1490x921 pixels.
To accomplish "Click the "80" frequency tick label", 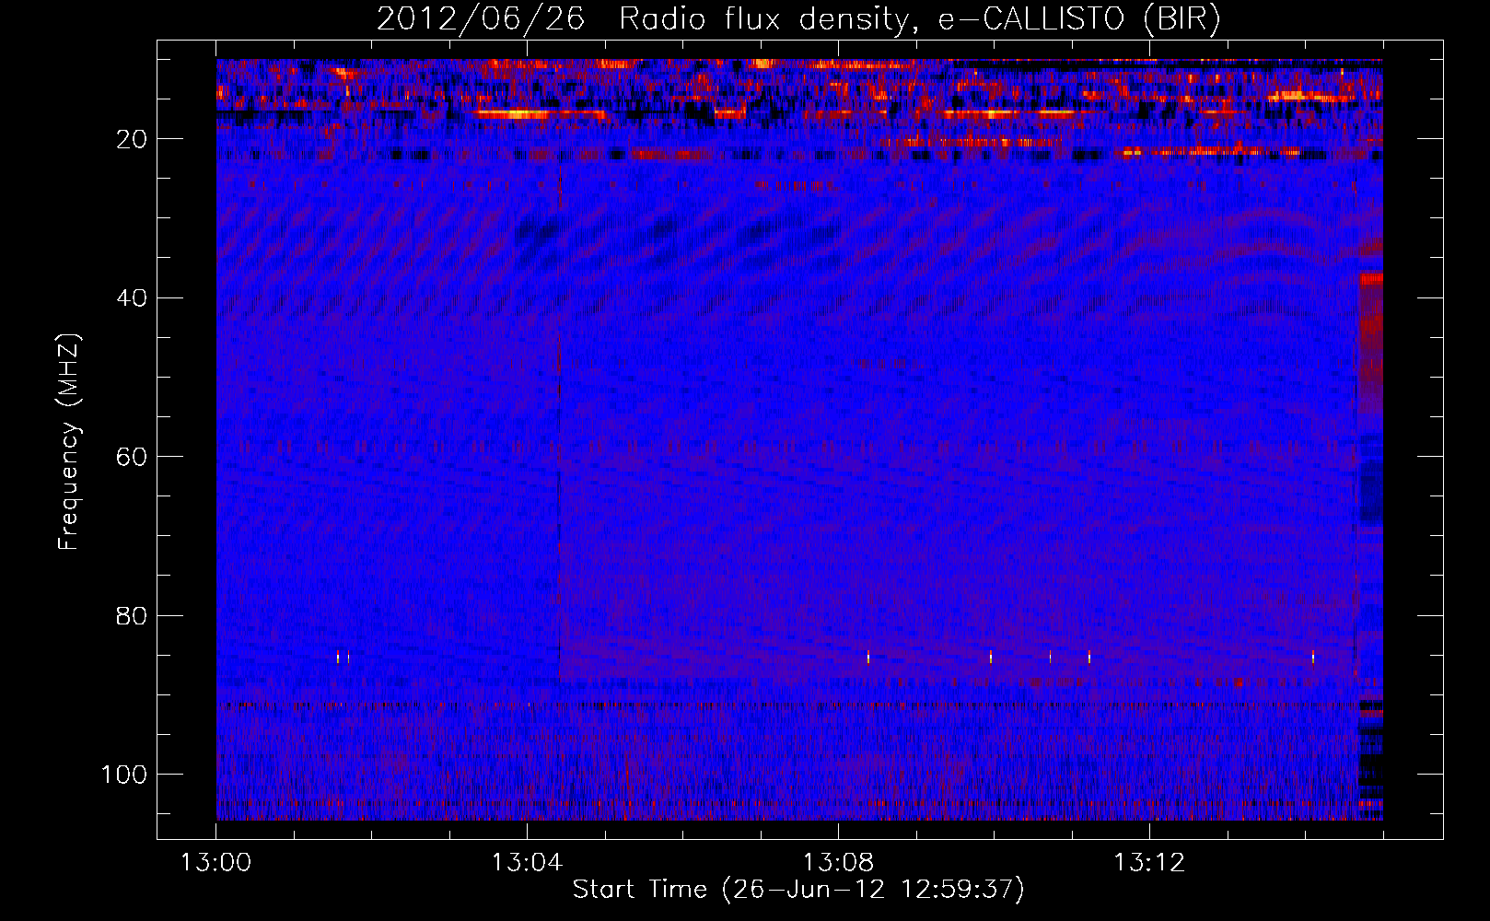I will coord(132,615).
